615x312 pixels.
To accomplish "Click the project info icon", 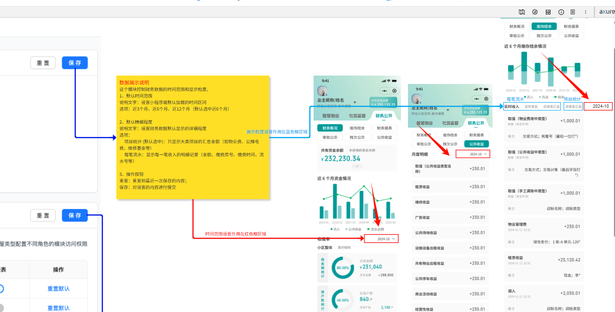I will (561, 12).
